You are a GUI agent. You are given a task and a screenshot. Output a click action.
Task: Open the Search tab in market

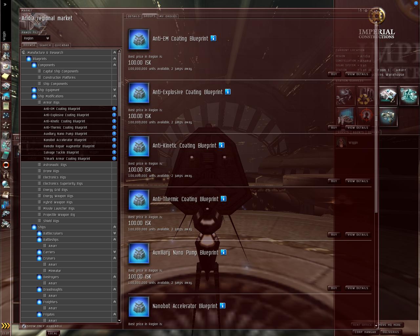click(x=45, y=45)
